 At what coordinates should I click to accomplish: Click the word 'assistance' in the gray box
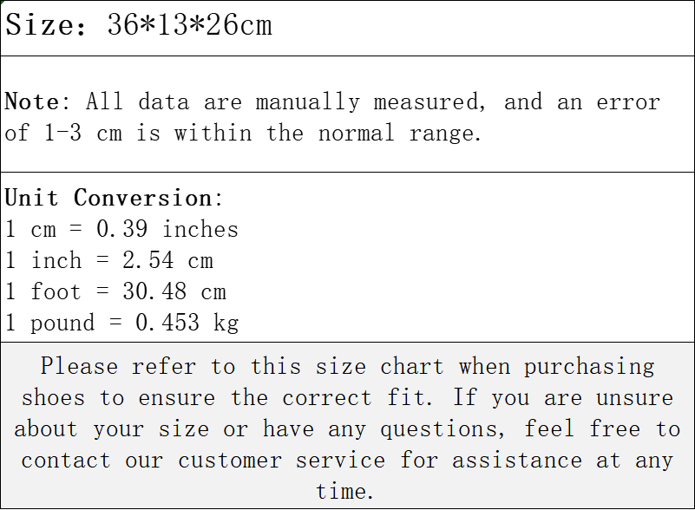517,461
